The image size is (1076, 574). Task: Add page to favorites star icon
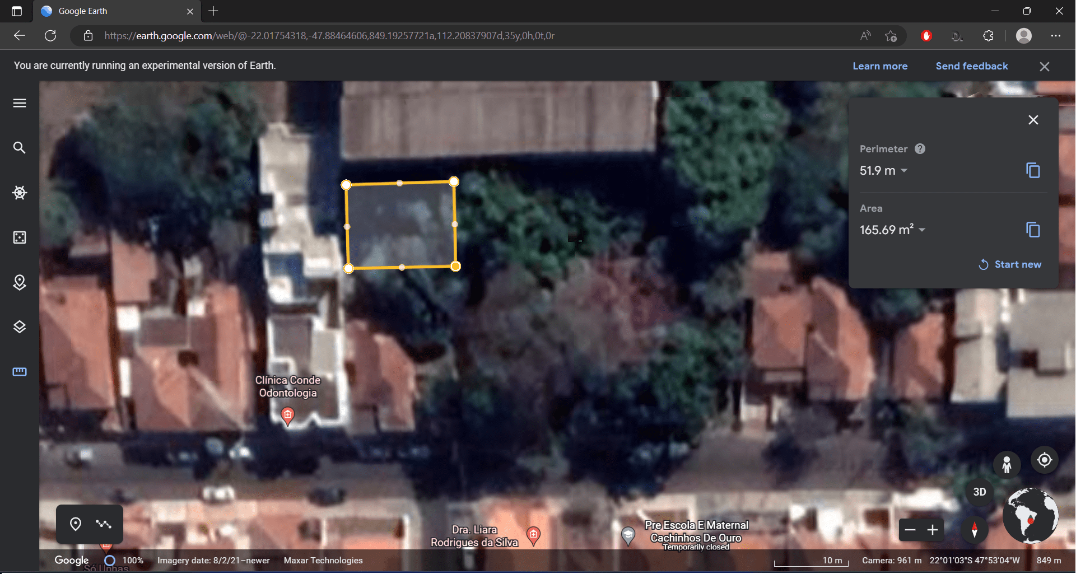pos(891,36)
